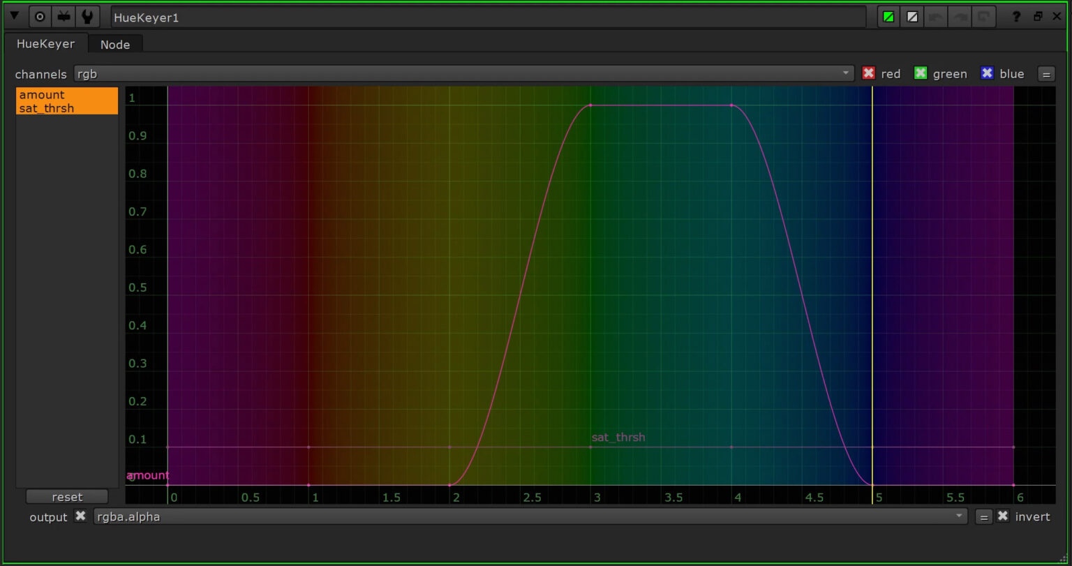The width and height of the screenshot is (1072, 566).
Task: Switch to the HueKeyer tab
Action: 45,43
